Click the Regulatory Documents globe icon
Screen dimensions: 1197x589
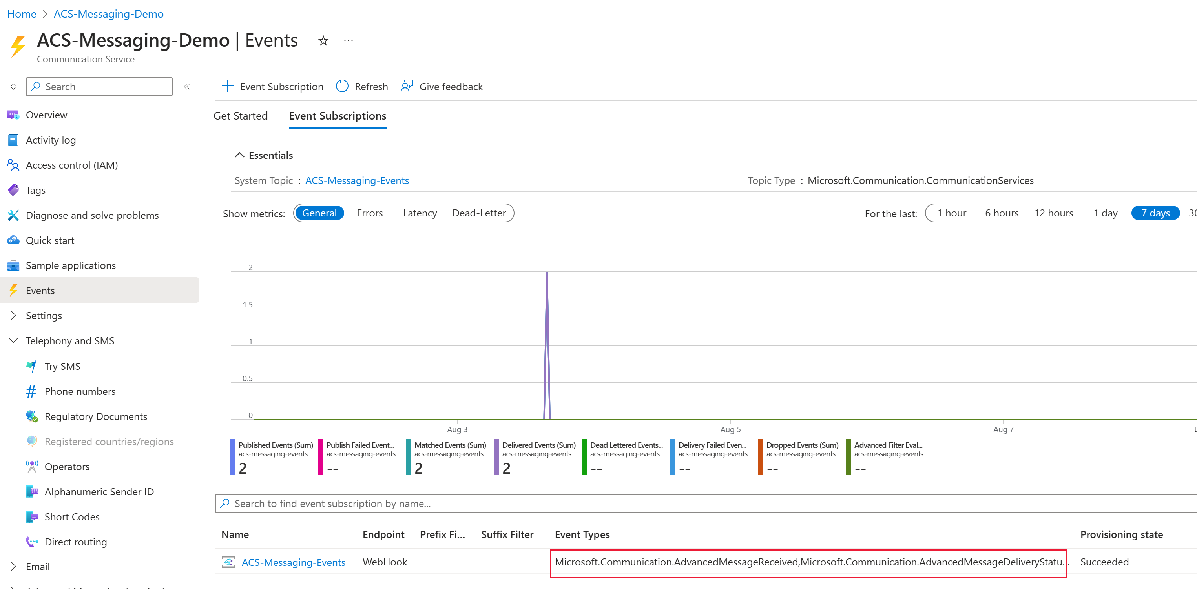click(32, 416)
